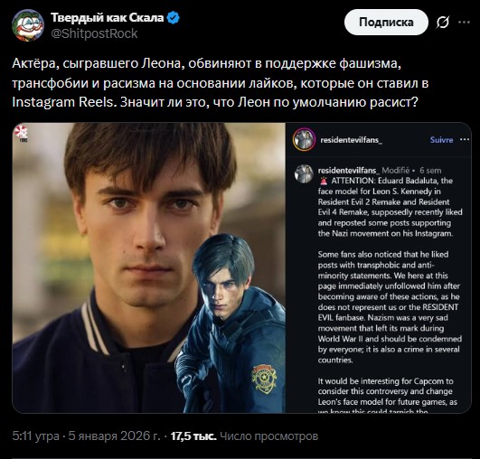This screenshot has width=480, height=459.
Task: Click the 6 sem timestamp
Action: (430, 171)
